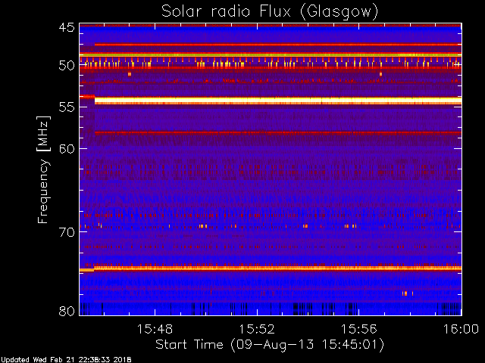
Task: Click the Solar radio Flux (Glasgow) title
Action: point(270,12)
